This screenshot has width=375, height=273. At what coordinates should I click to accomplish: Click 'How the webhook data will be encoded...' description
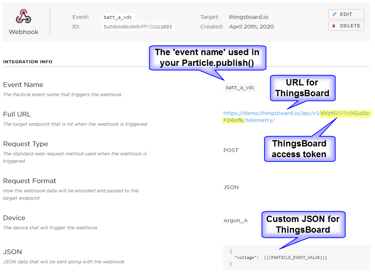pos(71,194)
